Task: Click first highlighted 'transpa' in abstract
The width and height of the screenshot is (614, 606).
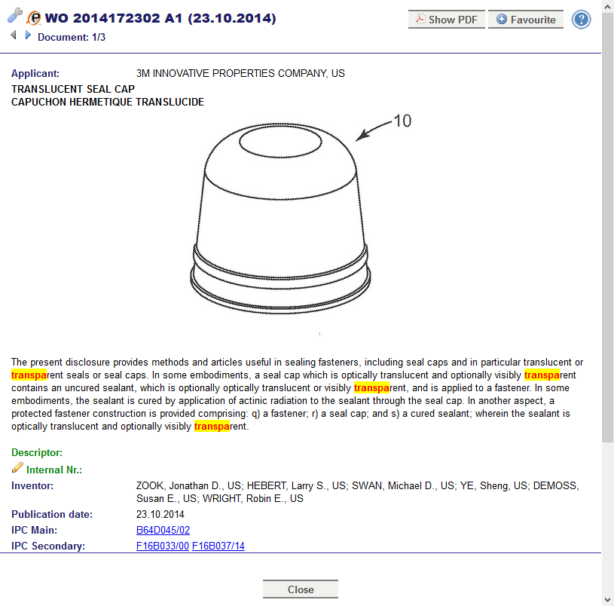Action: click(29, 375)
